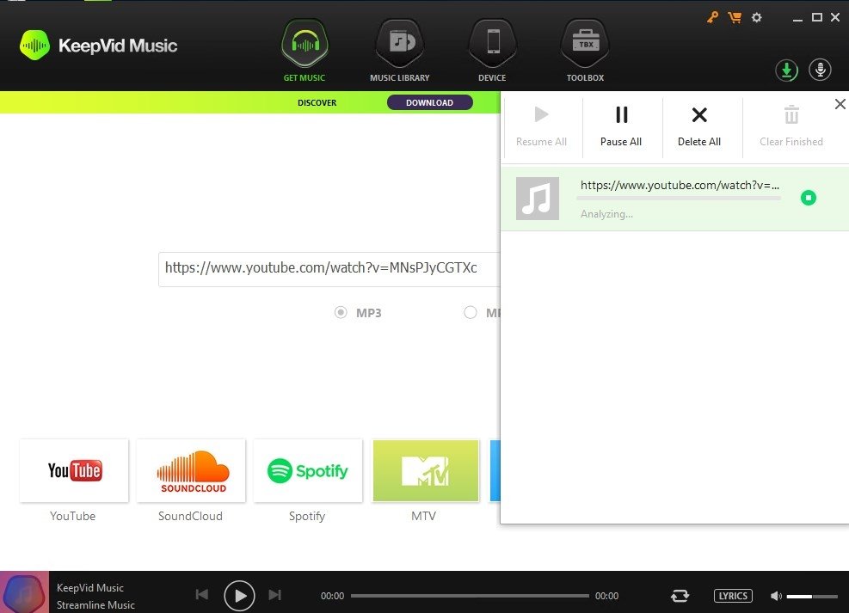Viewport: 849px width, 613px height.
Task: Adjust the volume slider
Action: (812, 596)
